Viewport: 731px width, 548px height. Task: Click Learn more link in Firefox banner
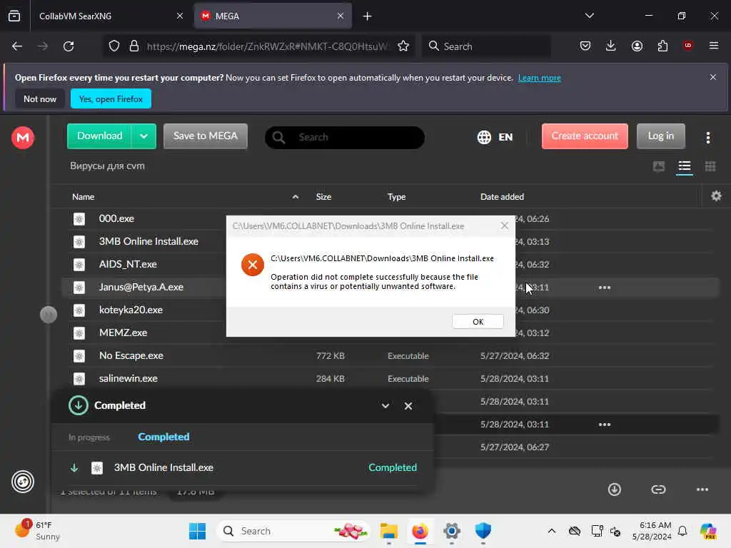tap(540, 78)
